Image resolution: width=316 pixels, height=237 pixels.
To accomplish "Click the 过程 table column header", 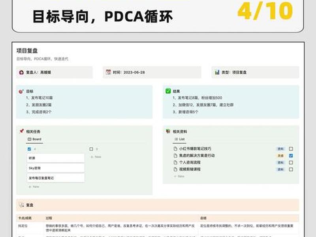I will pos(49,218).
